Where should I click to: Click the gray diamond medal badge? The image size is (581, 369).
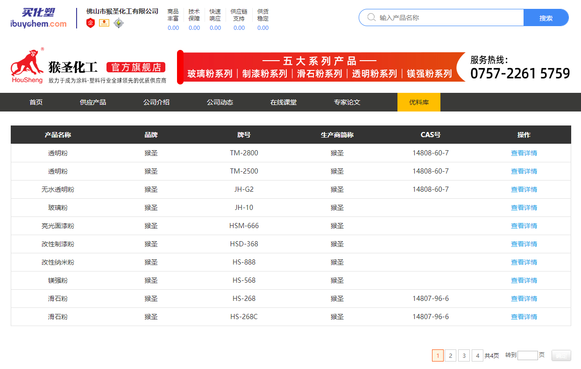119,23
